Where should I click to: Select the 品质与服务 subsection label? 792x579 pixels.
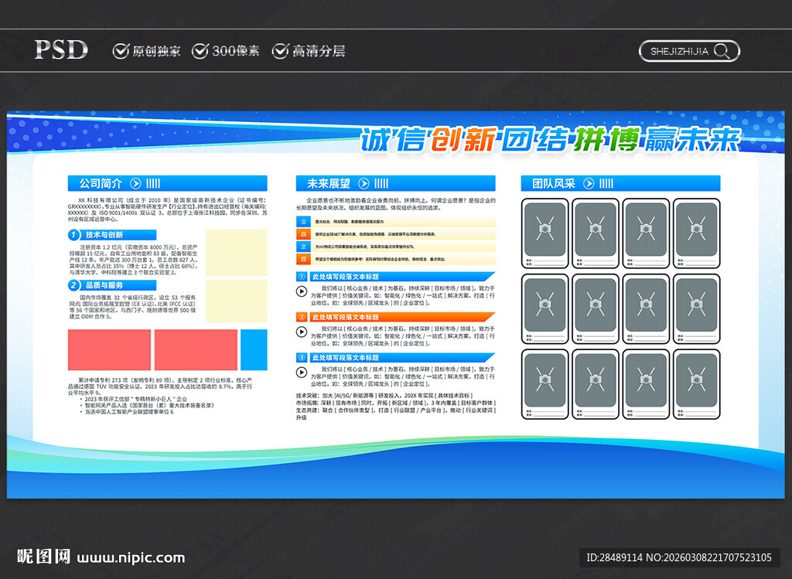(112, 285)
